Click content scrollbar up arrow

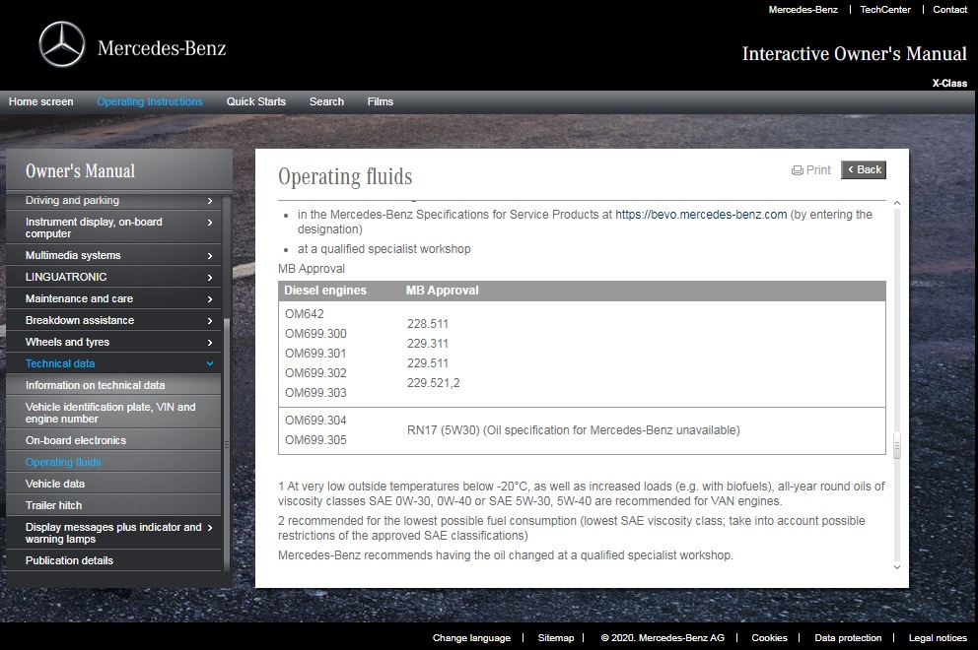897,203
